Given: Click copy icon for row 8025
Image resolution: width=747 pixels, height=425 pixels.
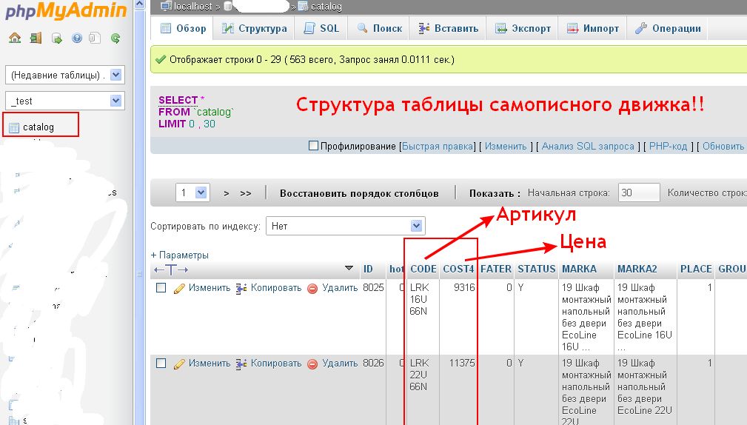Looking at the screenshot, I should click(x=241, y=288).
